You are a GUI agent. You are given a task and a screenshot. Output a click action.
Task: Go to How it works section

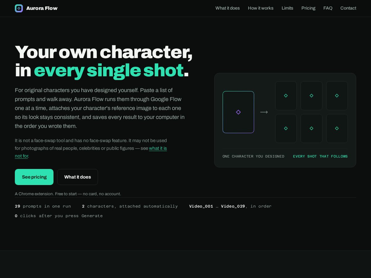(261, 8)
